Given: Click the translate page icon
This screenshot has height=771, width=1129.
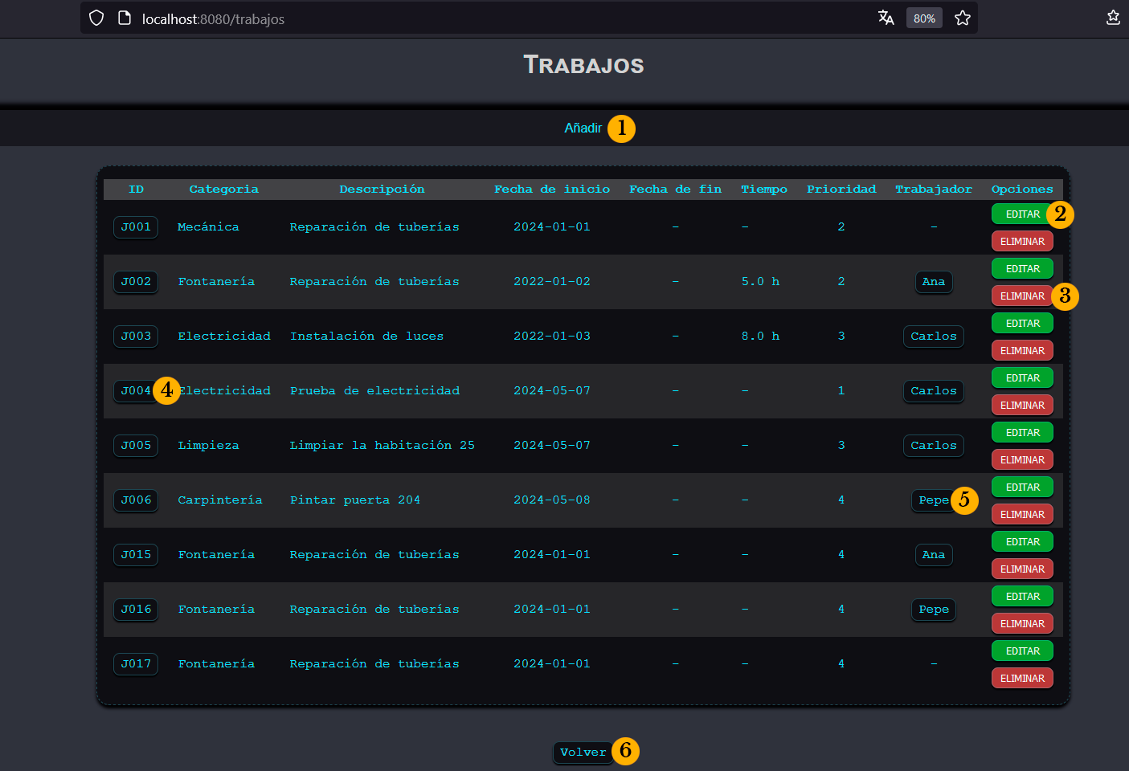Looking at the screenshot, I should click(886, 18).
